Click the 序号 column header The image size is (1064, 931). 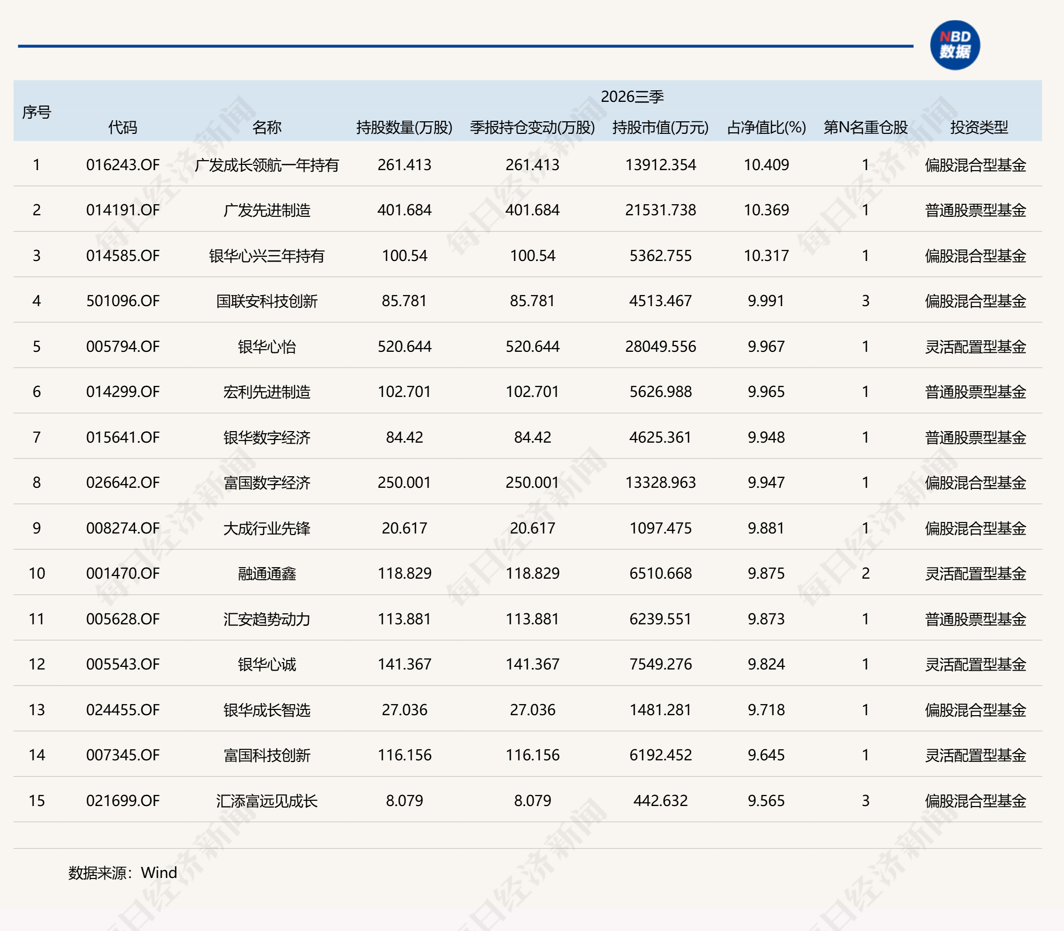(x=36, y=112)
